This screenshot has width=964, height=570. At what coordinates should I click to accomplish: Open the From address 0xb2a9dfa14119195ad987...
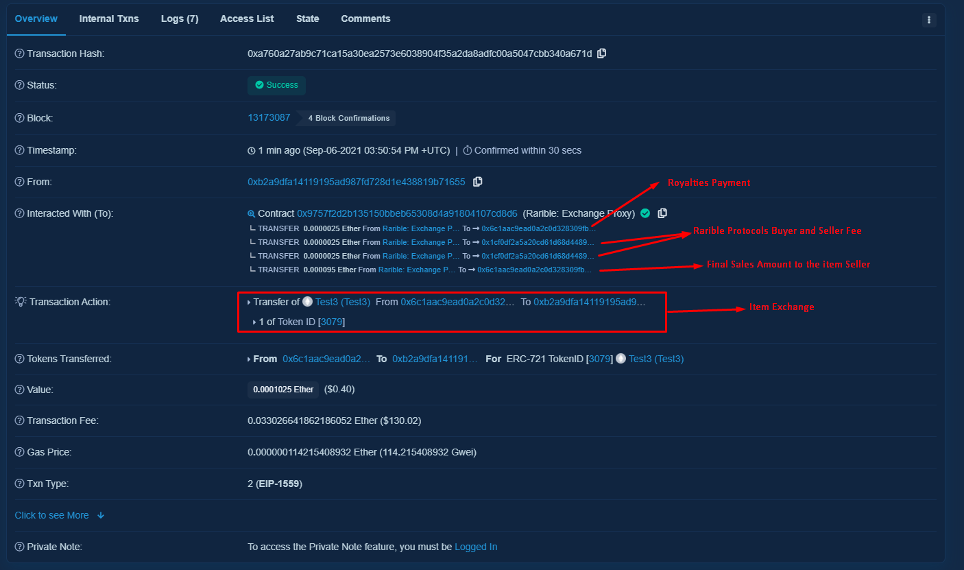click(x=357, y=182)
